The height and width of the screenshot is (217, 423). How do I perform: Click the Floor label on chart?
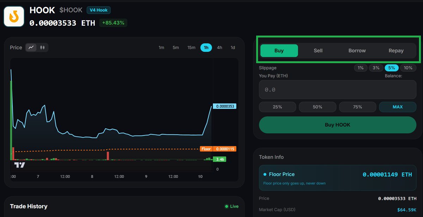206,149
